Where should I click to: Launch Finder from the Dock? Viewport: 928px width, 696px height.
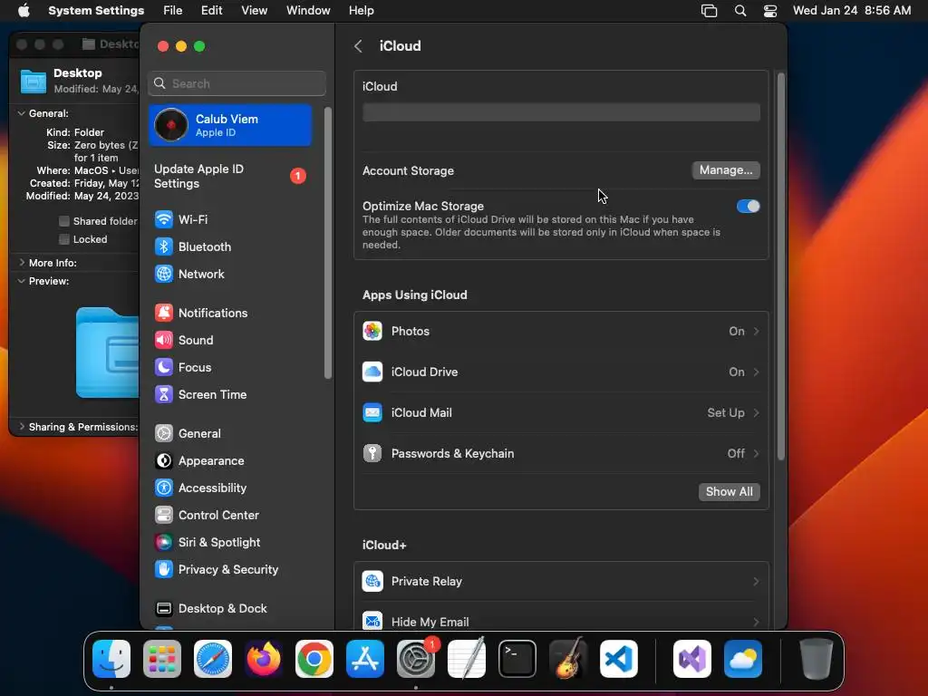(x=111, y=659)
